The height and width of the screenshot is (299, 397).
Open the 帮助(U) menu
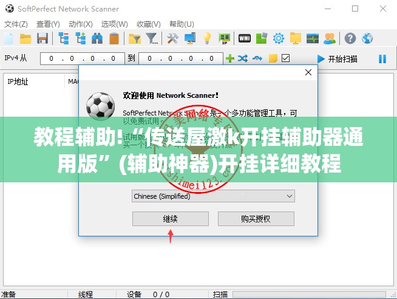182,24
